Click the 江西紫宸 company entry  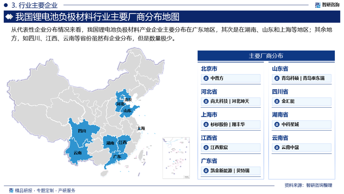click(x=231, y=148)
